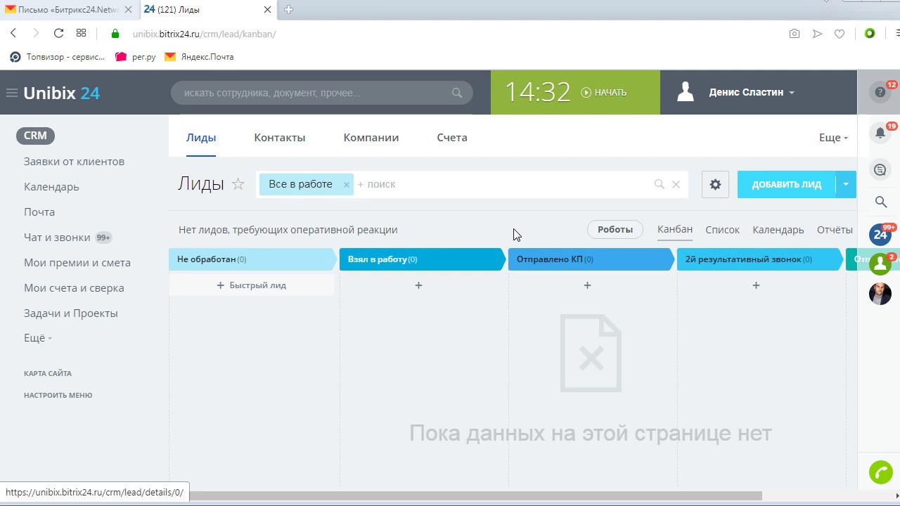The image size is (900, 506).
Task: Add card in '2й результативный звонок' column
Action: pos(756,285)
